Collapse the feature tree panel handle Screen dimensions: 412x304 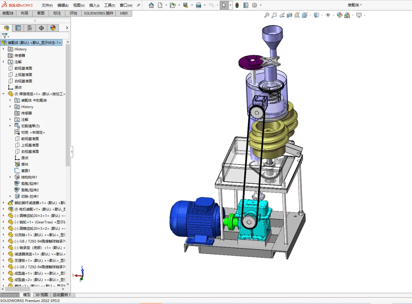pos(72,151)
